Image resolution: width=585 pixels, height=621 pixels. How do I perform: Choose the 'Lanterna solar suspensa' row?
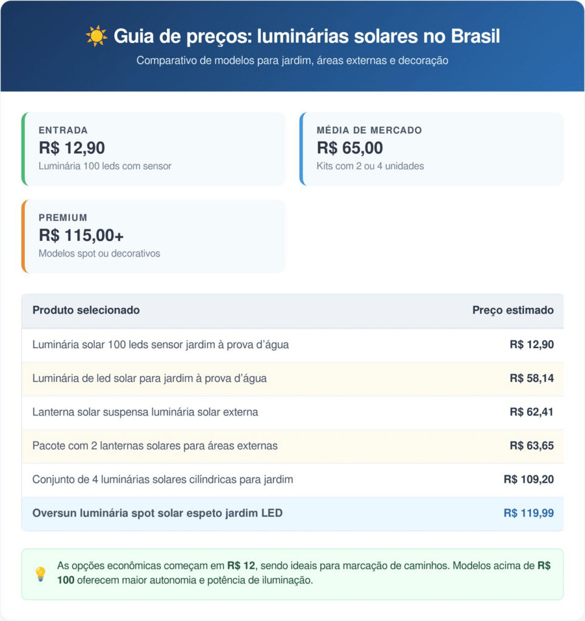(145, 412)
